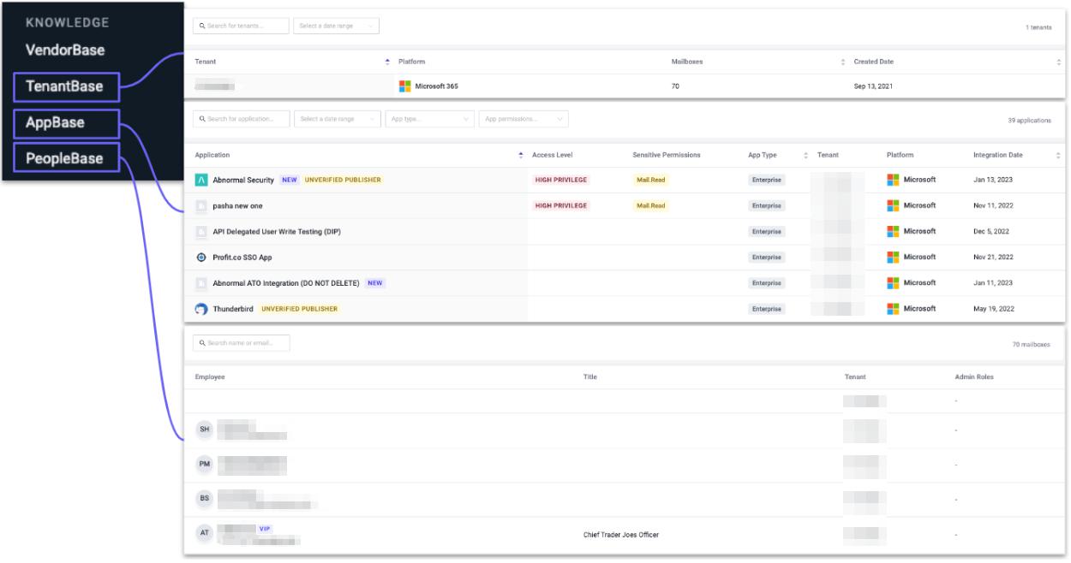Viewport: 1071px width, 563px height.
Task: Open the App permissions dropdown
Action: (524, 119)
